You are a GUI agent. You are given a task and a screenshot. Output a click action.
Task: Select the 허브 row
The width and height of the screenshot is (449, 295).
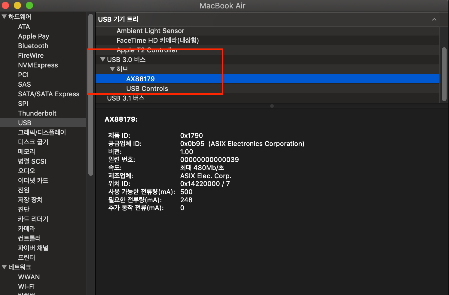[267, 69]
